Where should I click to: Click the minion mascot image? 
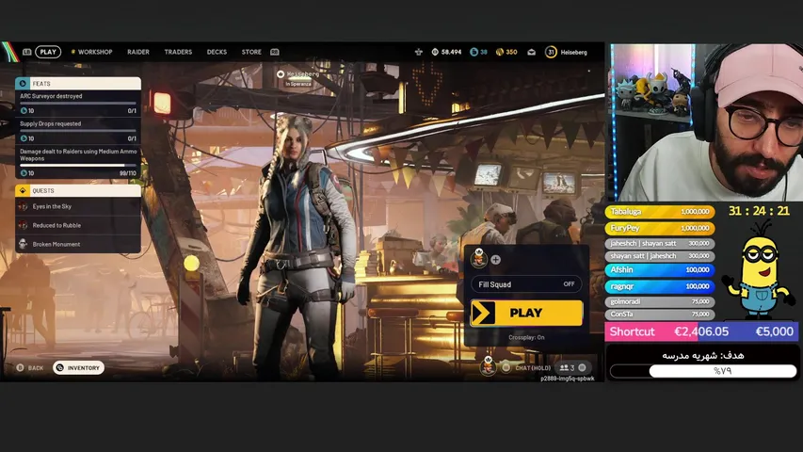[x=761, y=270]
